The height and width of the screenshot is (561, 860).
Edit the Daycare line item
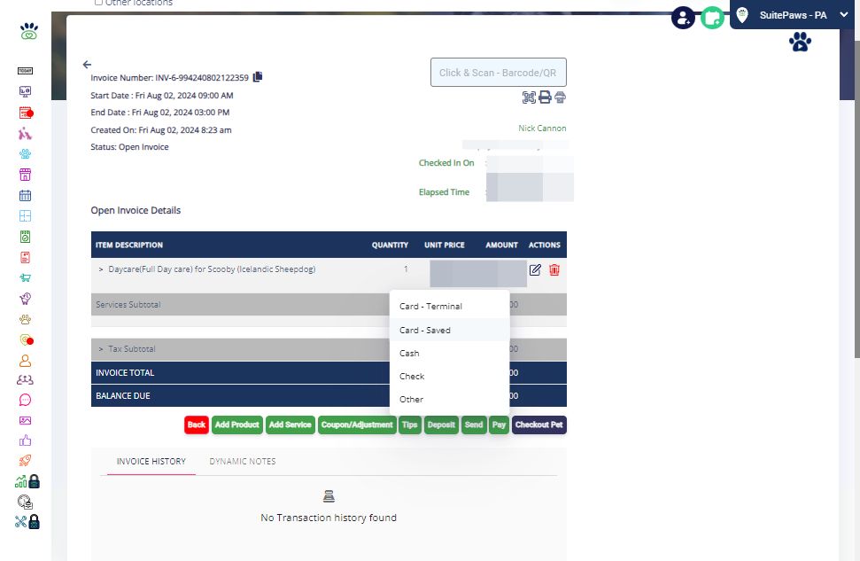tap(535, 270)
